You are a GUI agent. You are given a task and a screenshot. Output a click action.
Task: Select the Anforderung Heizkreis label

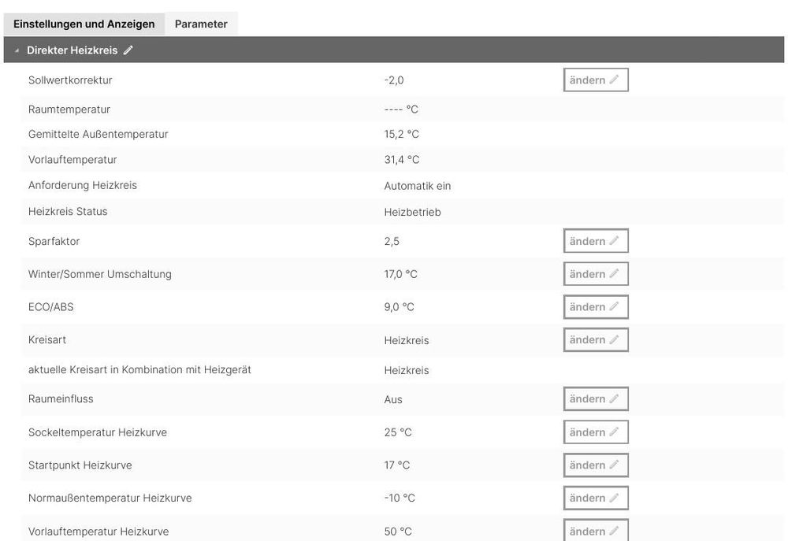pyautogui.click(x=83, y=185)
